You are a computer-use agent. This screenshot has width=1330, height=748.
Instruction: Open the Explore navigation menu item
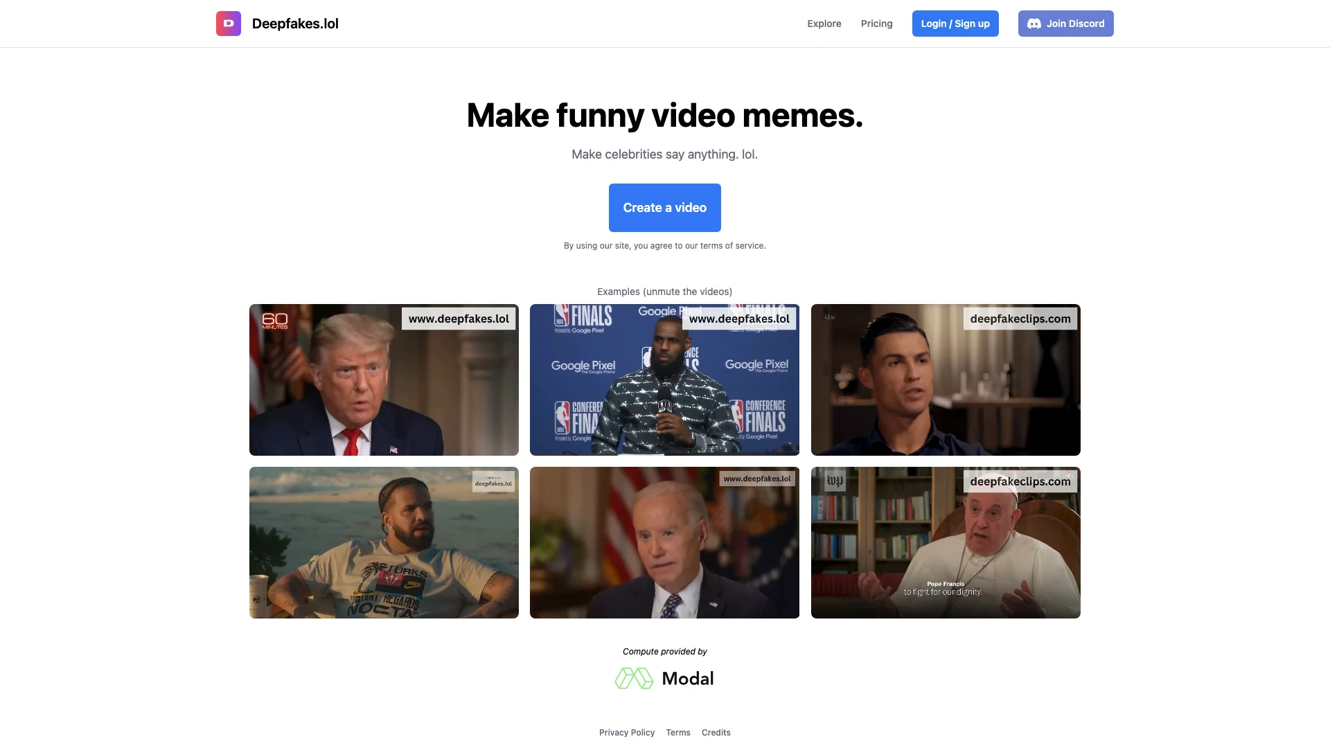tap(824, 24)
